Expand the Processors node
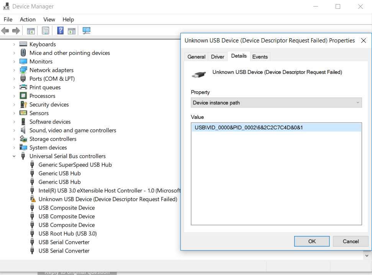372x275 pixels. point(14,96)
